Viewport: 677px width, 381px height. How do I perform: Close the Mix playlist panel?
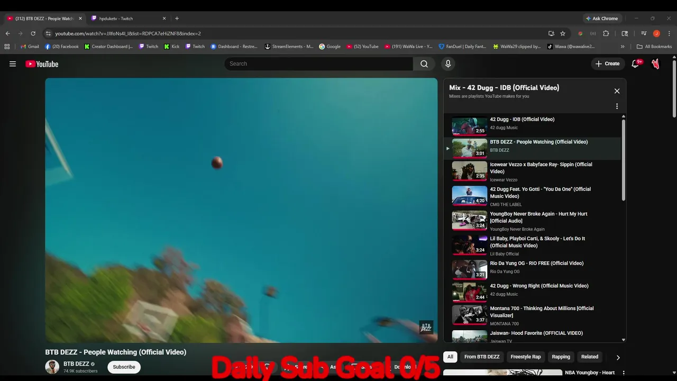(x=617, y=91)
